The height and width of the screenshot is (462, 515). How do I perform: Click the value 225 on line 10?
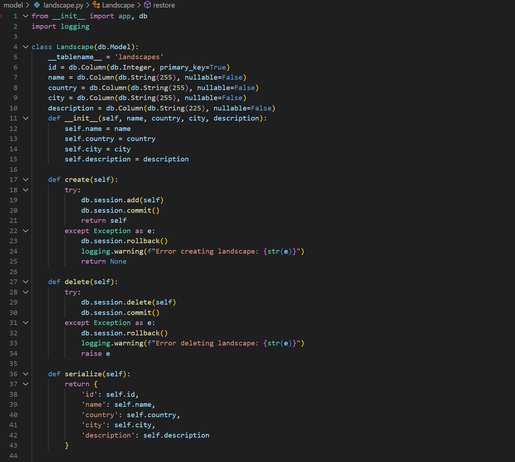coord(195,108)
